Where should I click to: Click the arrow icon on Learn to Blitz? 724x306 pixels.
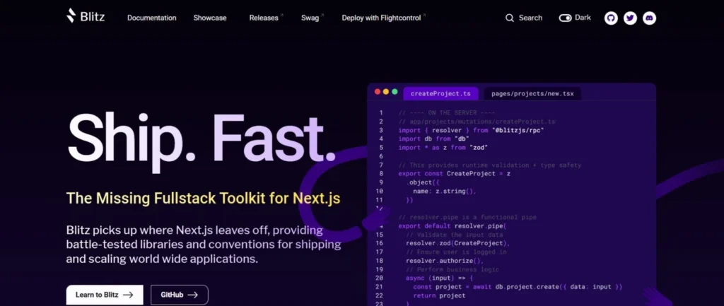tap(128, 295)
